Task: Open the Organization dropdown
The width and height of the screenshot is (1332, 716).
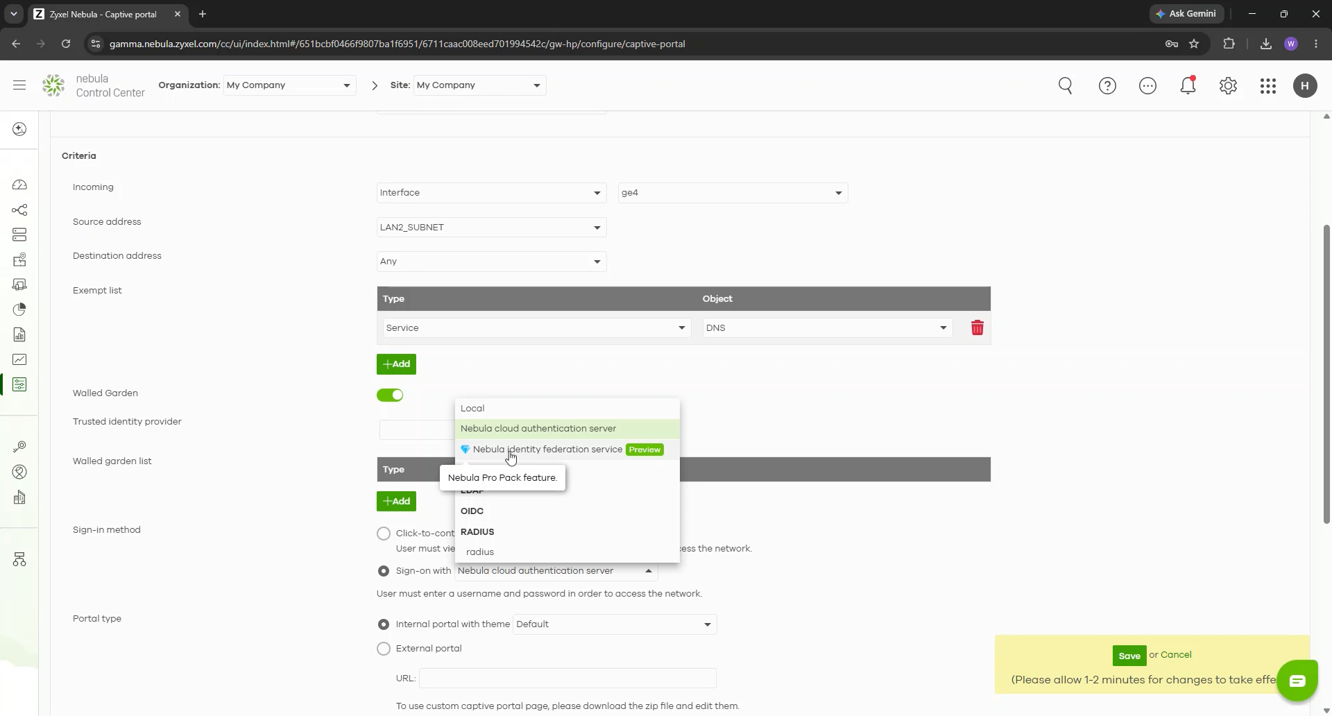Action: point(289,85)
